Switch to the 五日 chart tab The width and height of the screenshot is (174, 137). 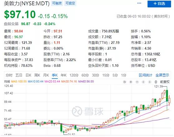(x=19, y=75)
